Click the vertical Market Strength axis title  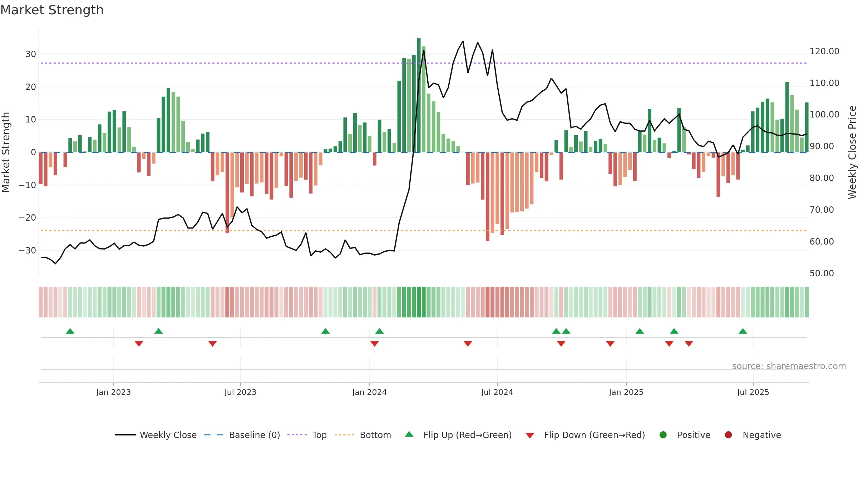pyautogui.click(x=6, y=152)
